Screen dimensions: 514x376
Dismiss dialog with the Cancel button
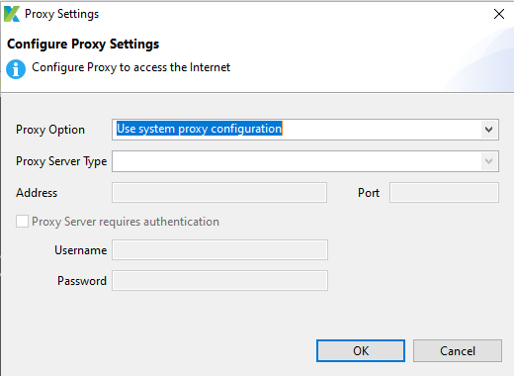pos(458,351)
